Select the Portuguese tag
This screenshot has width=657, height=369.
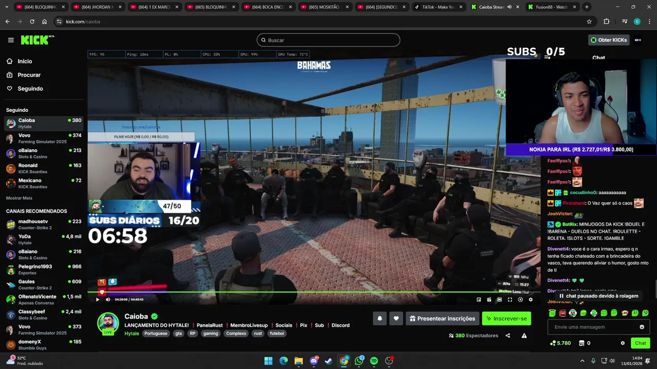point(156,333)
